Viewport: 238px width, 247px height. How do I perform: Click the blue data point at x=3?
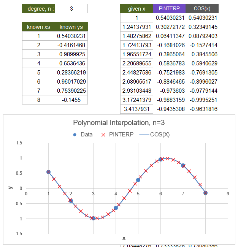93,218
